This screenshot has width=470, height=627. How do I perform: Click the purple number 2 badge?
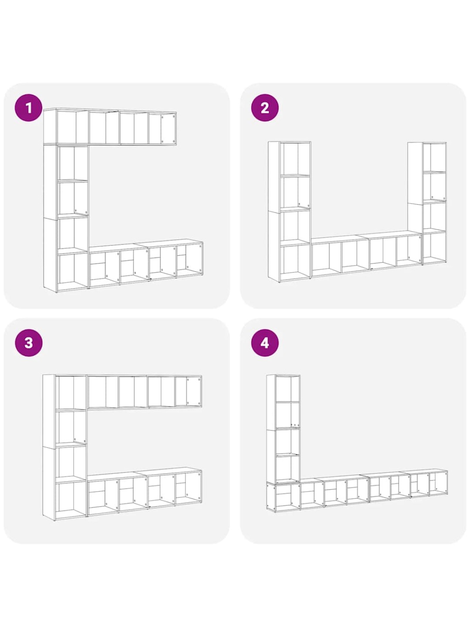pyautogui.click(x=265, y=107)
